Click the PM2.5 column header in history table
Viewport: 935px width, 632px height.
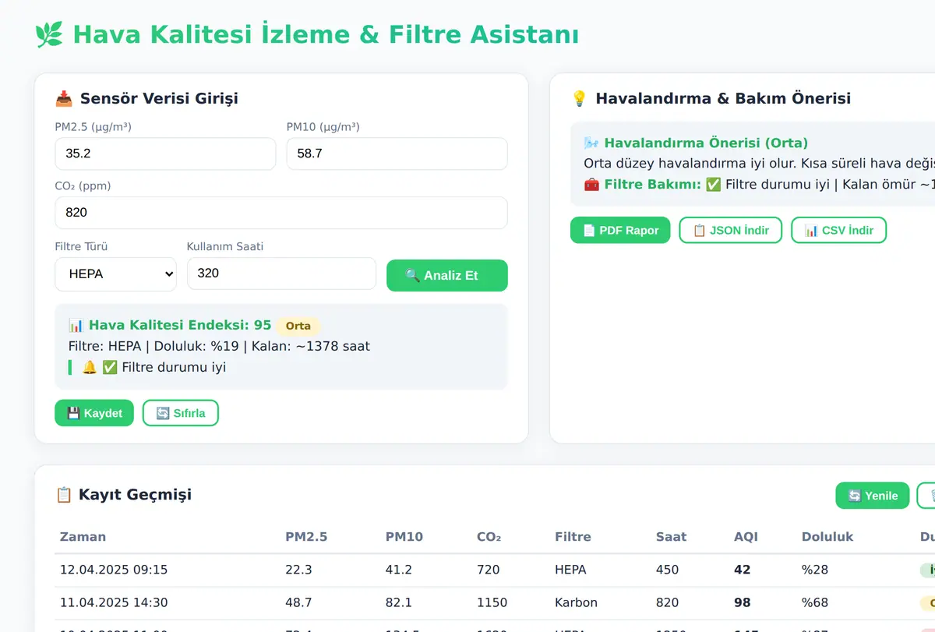coord(306,537)
